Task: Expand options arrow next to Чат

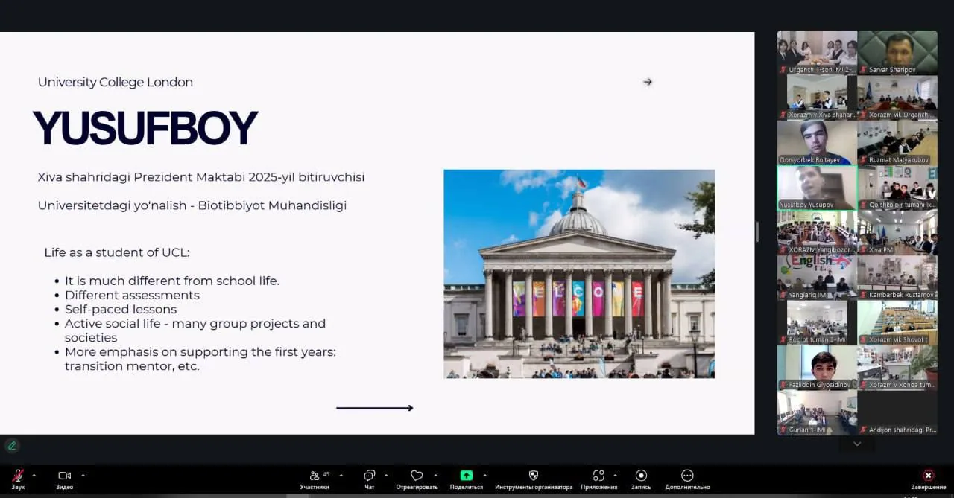Action: [x=386, y=475]
